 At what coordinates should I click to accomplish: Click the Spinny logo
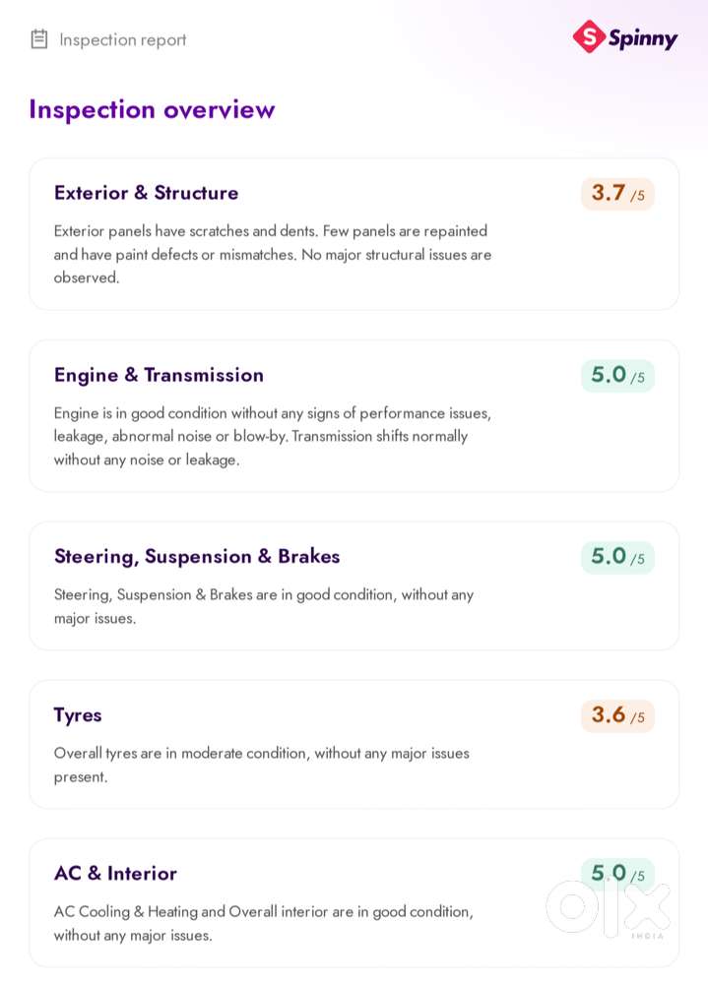pos(624,37)
